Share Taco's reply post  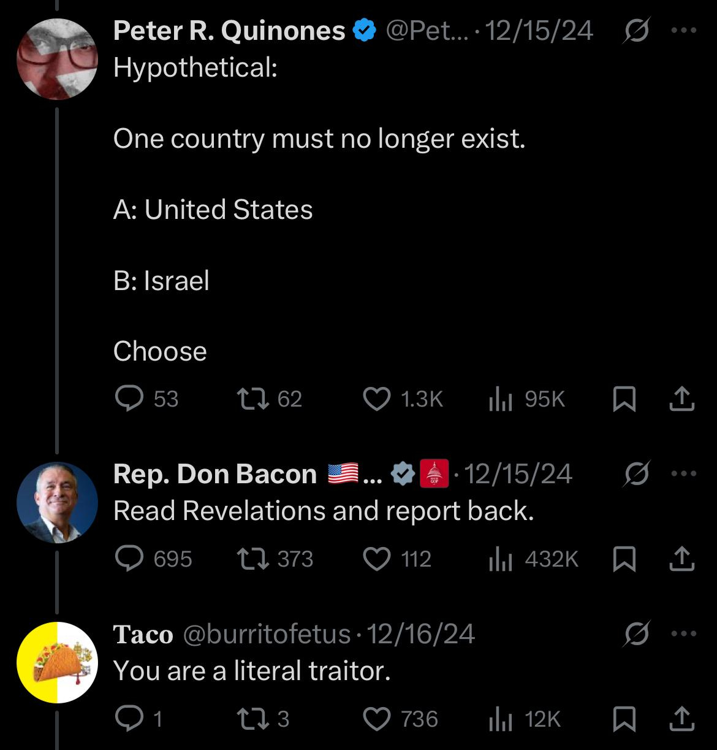coord(681,719)
